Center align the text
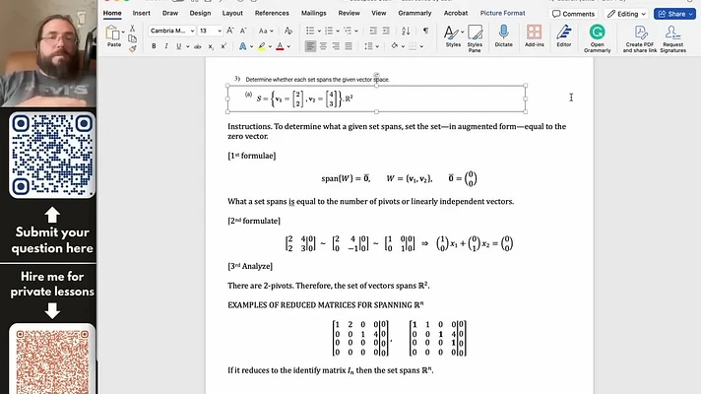This screenshot has height=394, width=701. point(323,46)
